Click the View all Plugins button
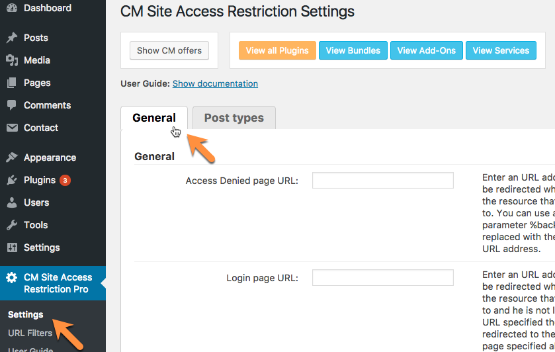Image resolution: width=555 pixels, height=352 pixels. 277,50
